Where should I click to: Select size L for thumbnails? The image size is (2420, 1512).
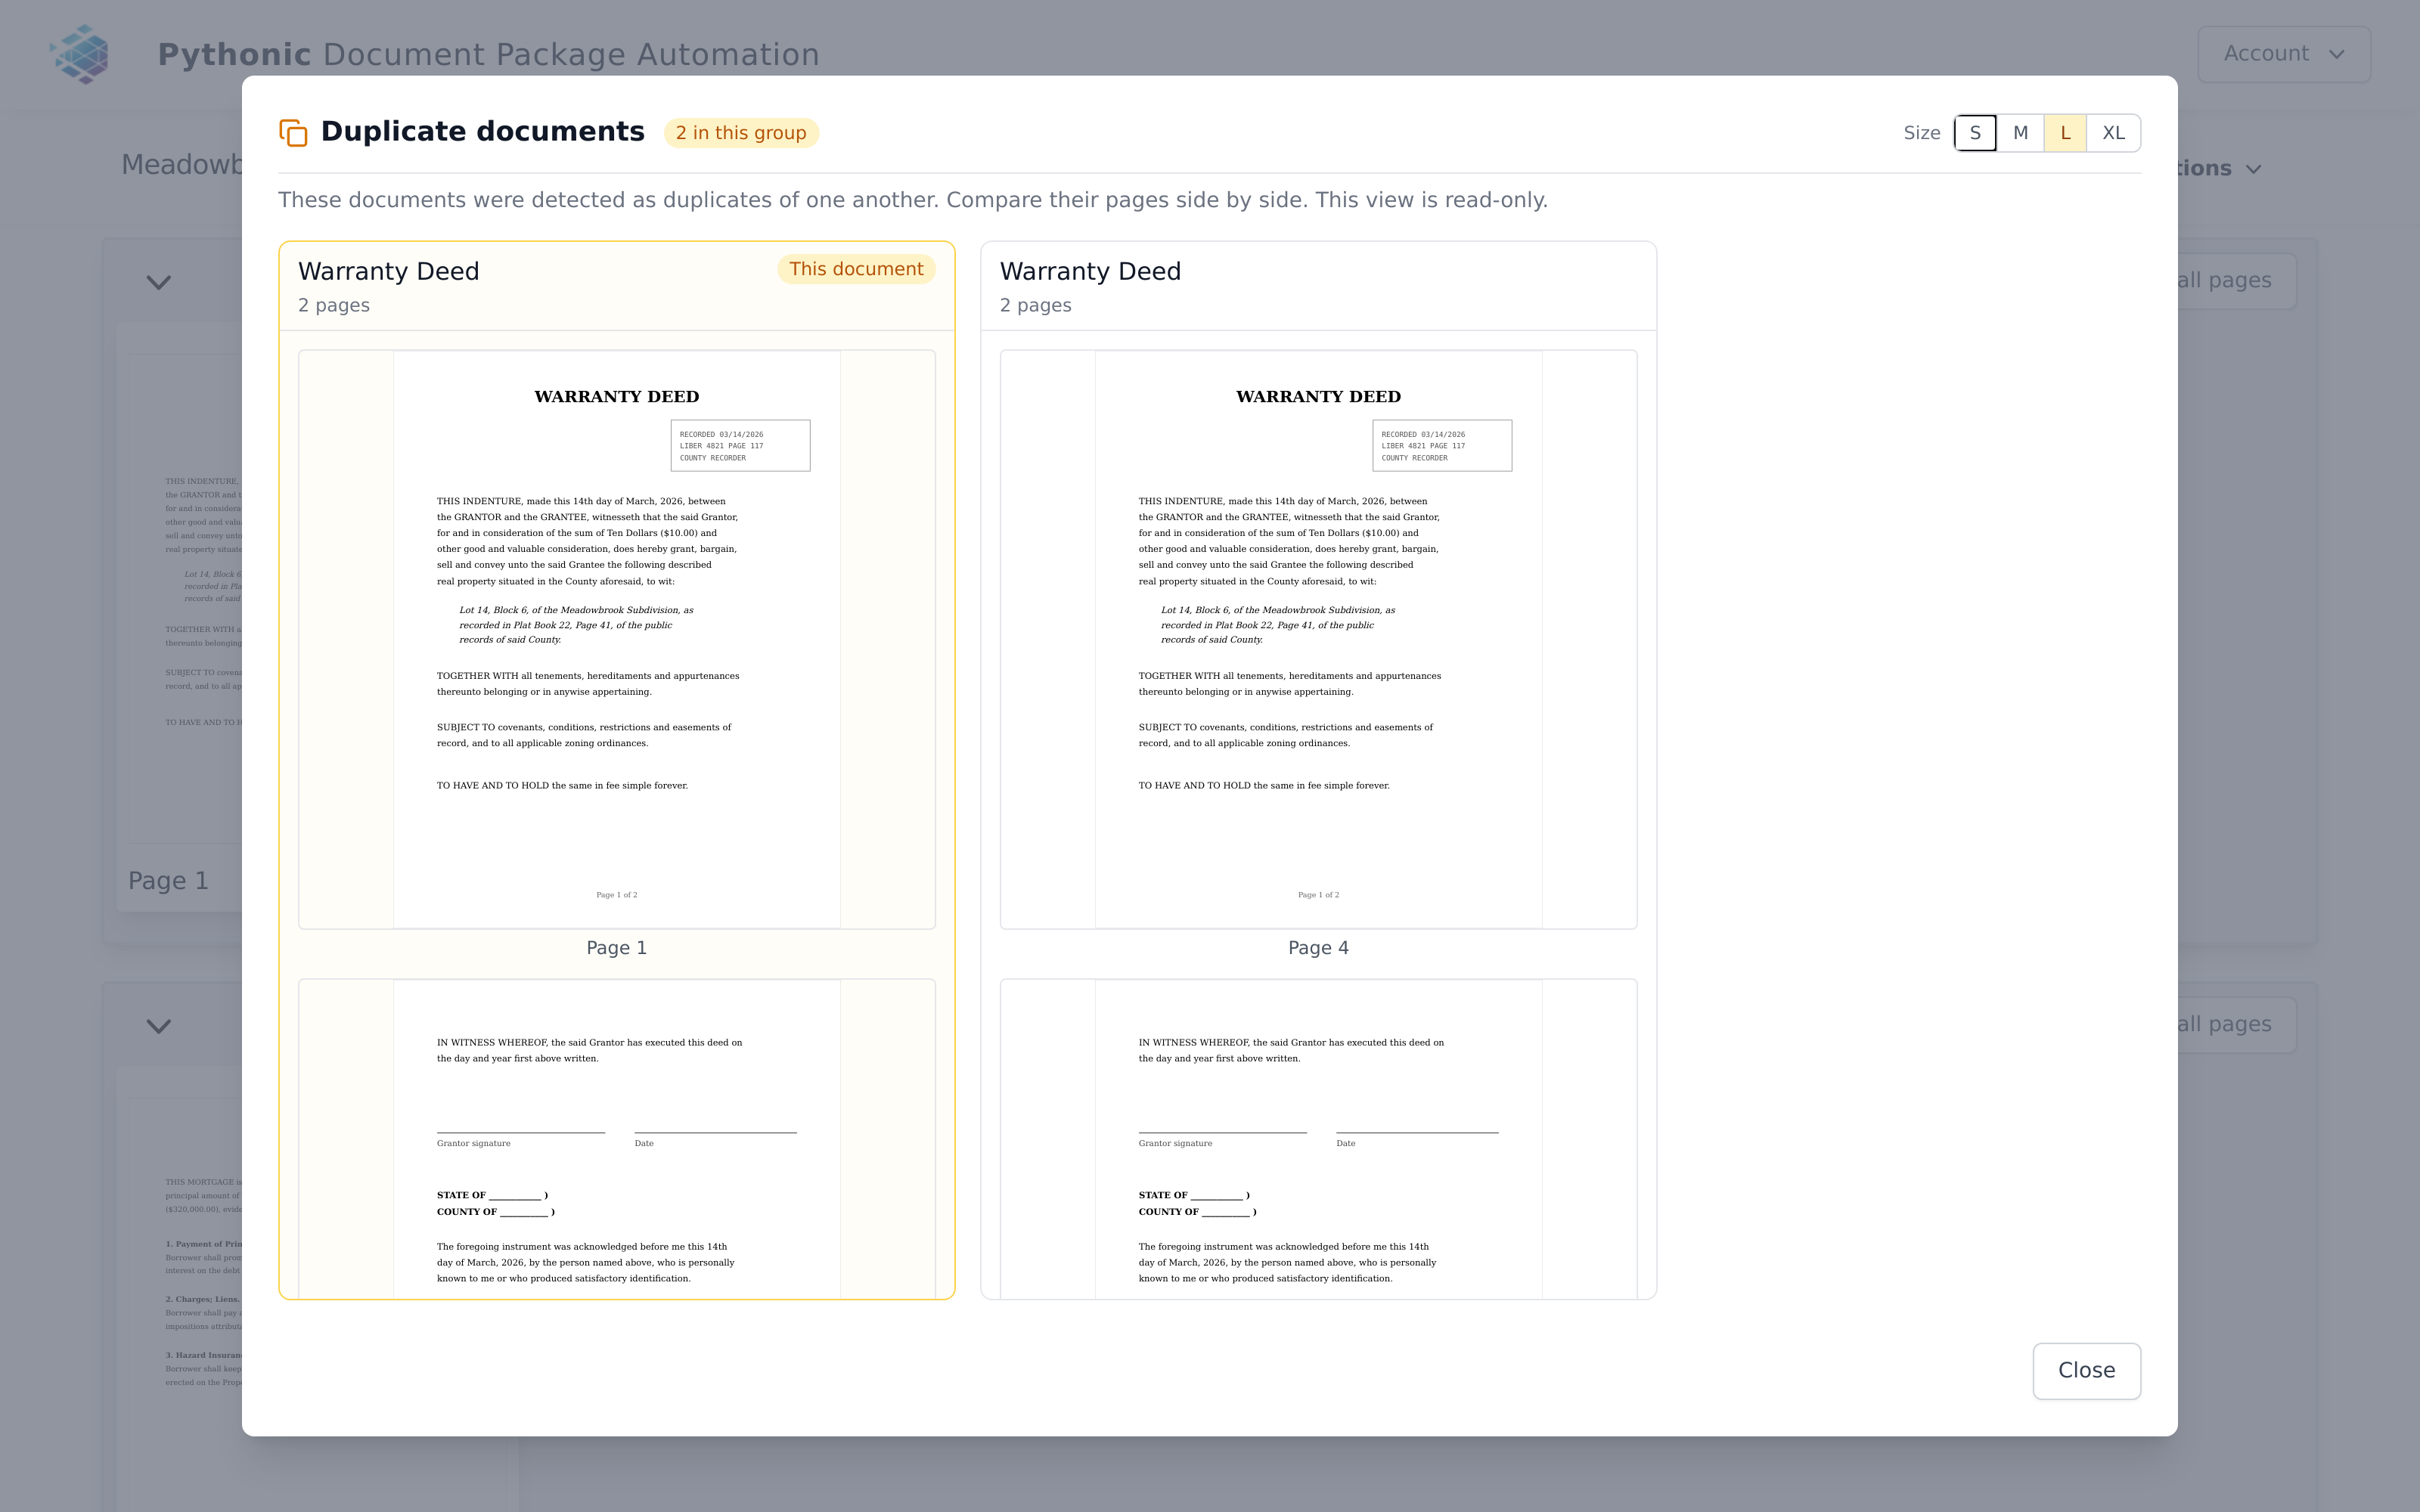[2065, 133]
